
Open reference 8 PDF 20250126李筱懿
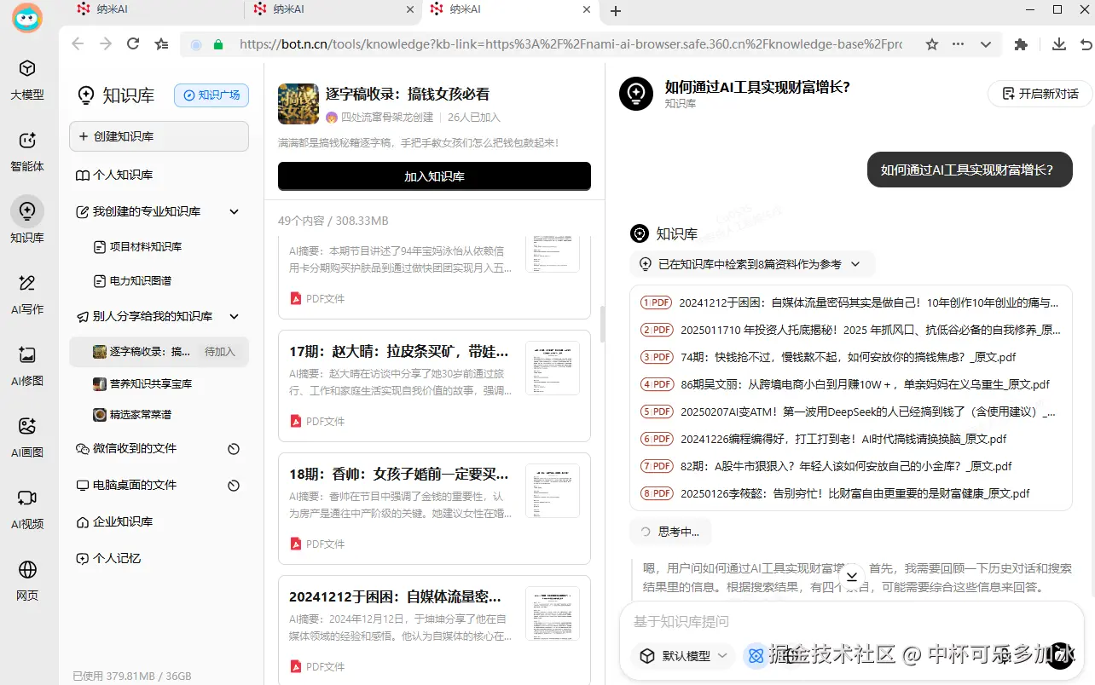coord(836,493)
